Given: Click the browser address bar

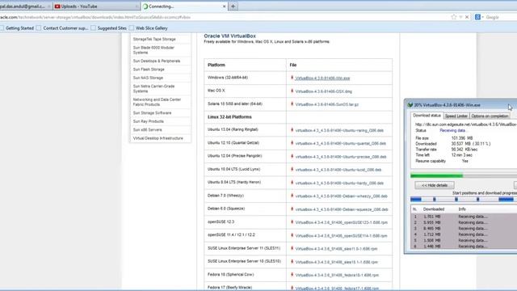Looking at the screenshot, I should pos(225,17).
